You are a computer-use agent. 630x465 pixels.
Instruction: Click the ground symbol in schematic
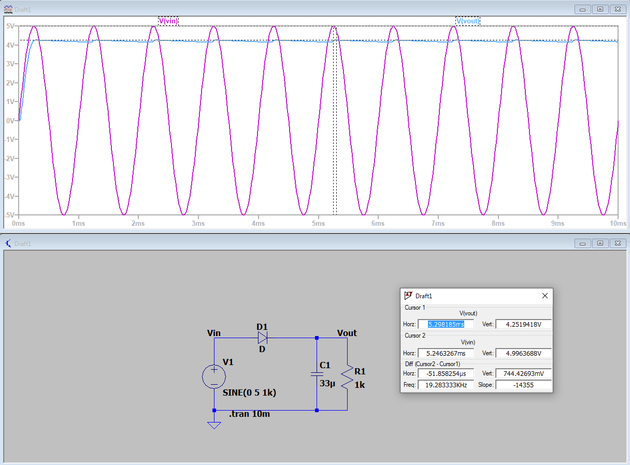pos(214,425)
